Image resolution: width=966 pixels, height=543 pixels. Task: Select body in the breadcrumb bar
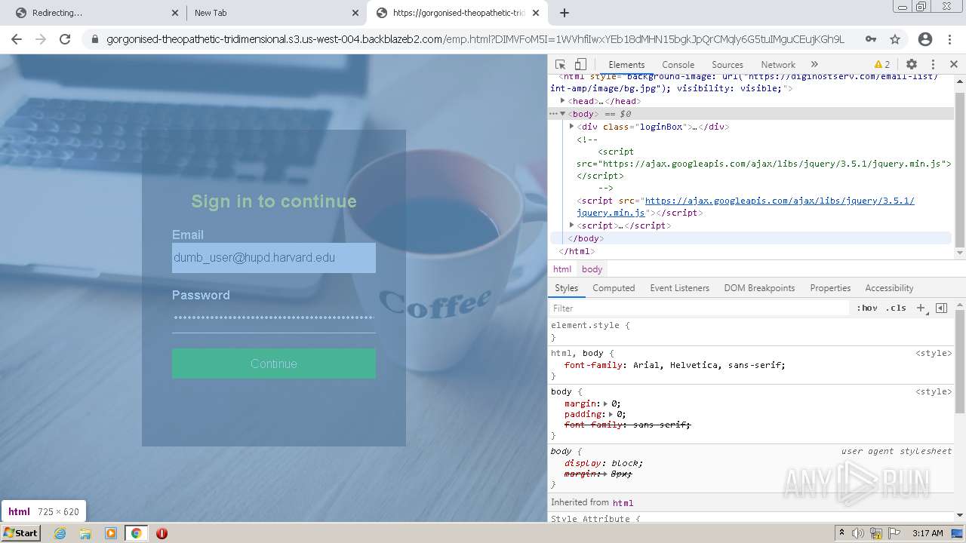592,269
